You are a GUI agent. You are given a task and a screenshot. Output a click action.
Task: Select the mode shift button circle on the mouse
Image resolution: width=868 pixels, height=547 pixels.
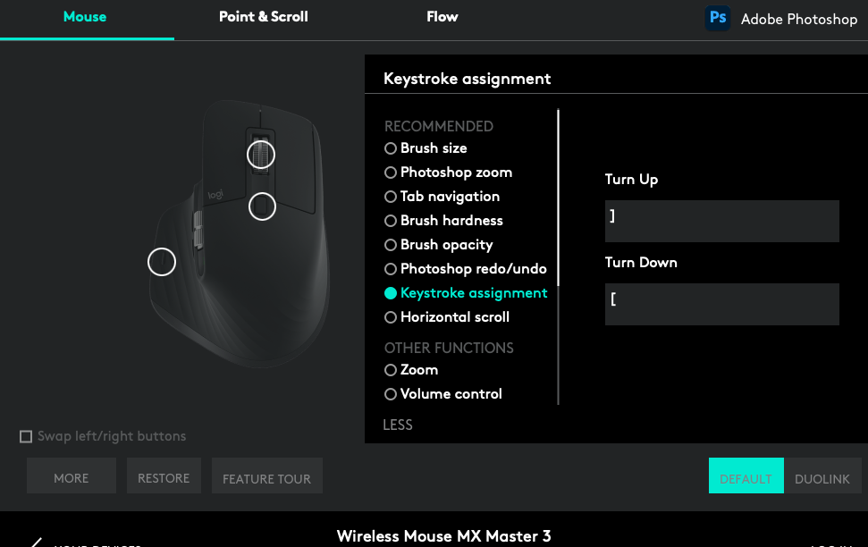pos(262,206)
